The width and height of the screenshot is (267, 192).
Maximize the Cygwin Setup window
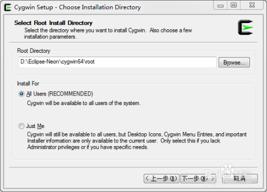234,5
